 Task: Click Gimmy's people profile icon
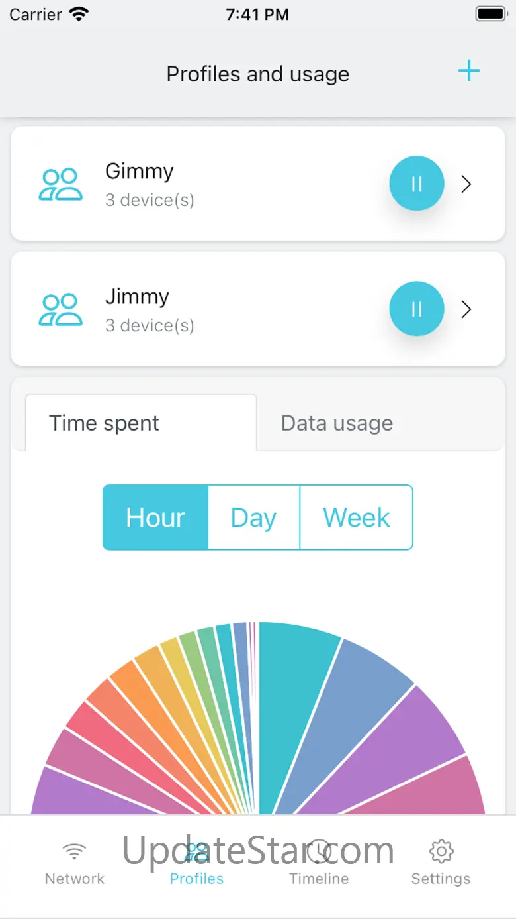[60, 184]
